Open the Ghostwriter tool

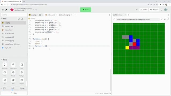tap(5, 66)
